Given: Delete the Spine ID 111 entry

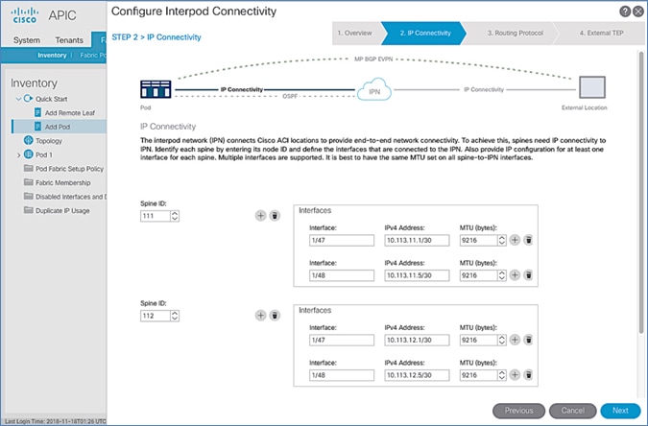Looking at the screenshot, I should pos(275,216).
